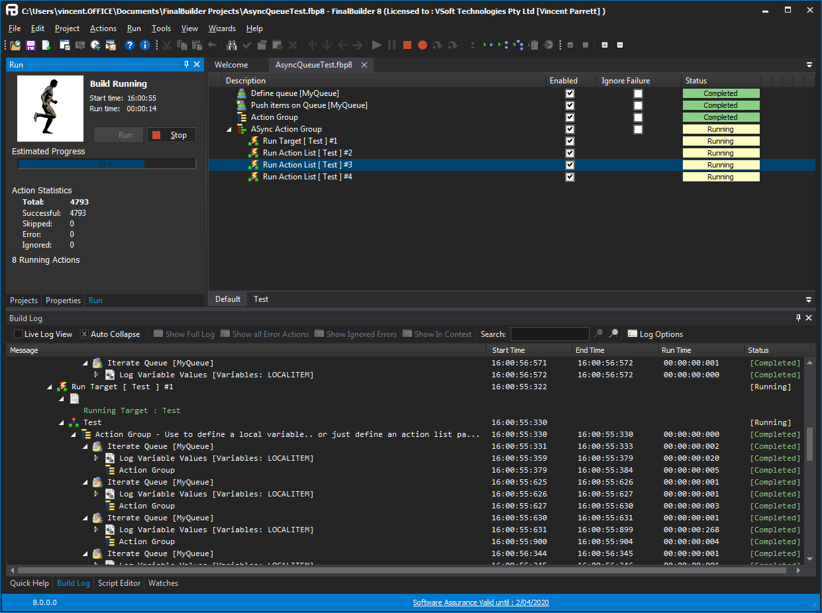Open the Log Options dropdown
Screen dimensions: 822x613
pos(655,334)
